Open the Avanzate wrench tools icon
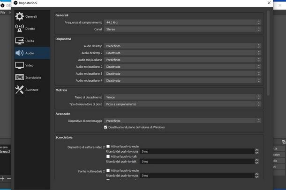 19,90
